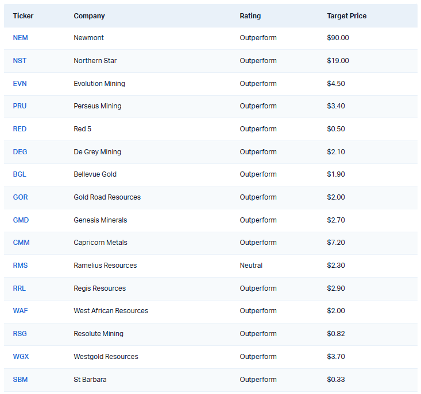This screenshot has height=394, width=421.
Task: Open the SBM ticker link
Action: [x=20, y=380]
